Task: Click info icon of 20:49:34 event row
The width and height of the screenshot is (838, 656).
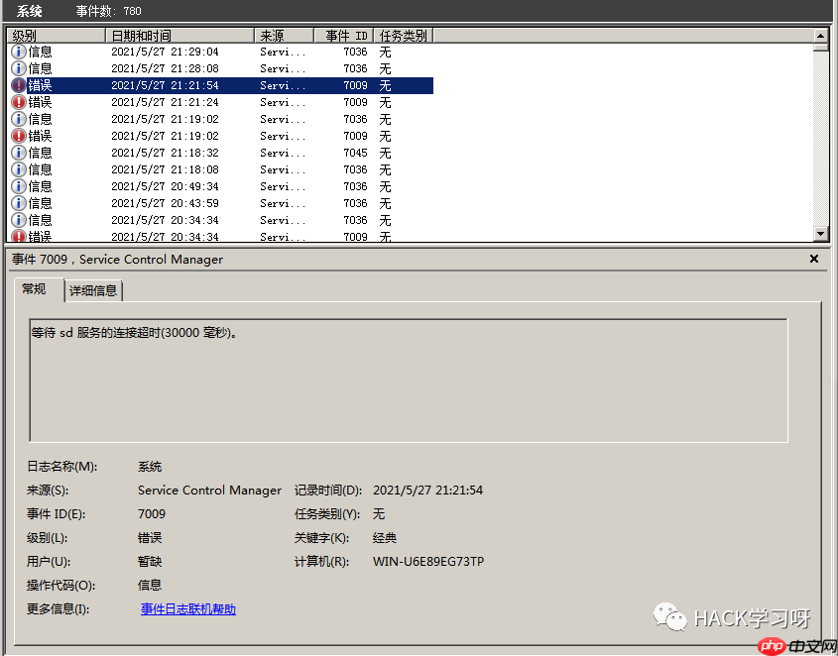Action: pyautogui.click(x=19, y=186)
